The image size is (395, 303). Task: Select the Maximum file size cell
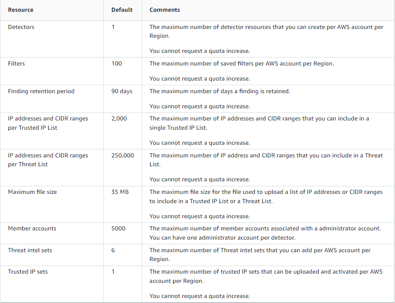coord(32,192)
